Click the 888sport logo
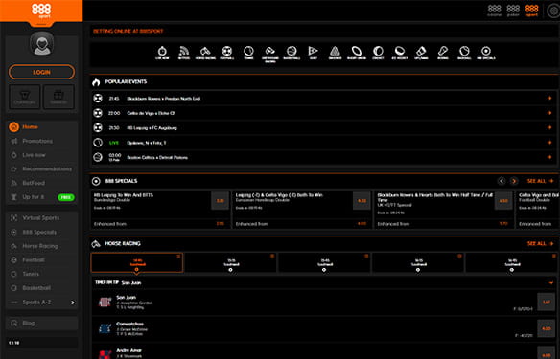This screenshot has height=359, width=560. [41, 11]
